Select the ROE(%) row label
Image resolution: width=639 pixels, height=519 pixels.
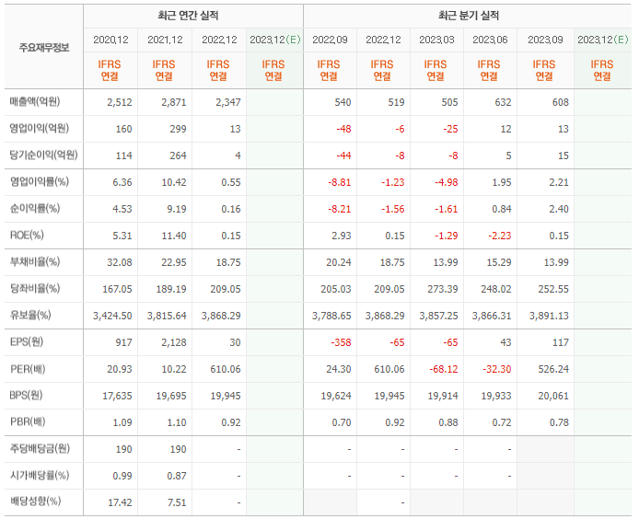27,236
